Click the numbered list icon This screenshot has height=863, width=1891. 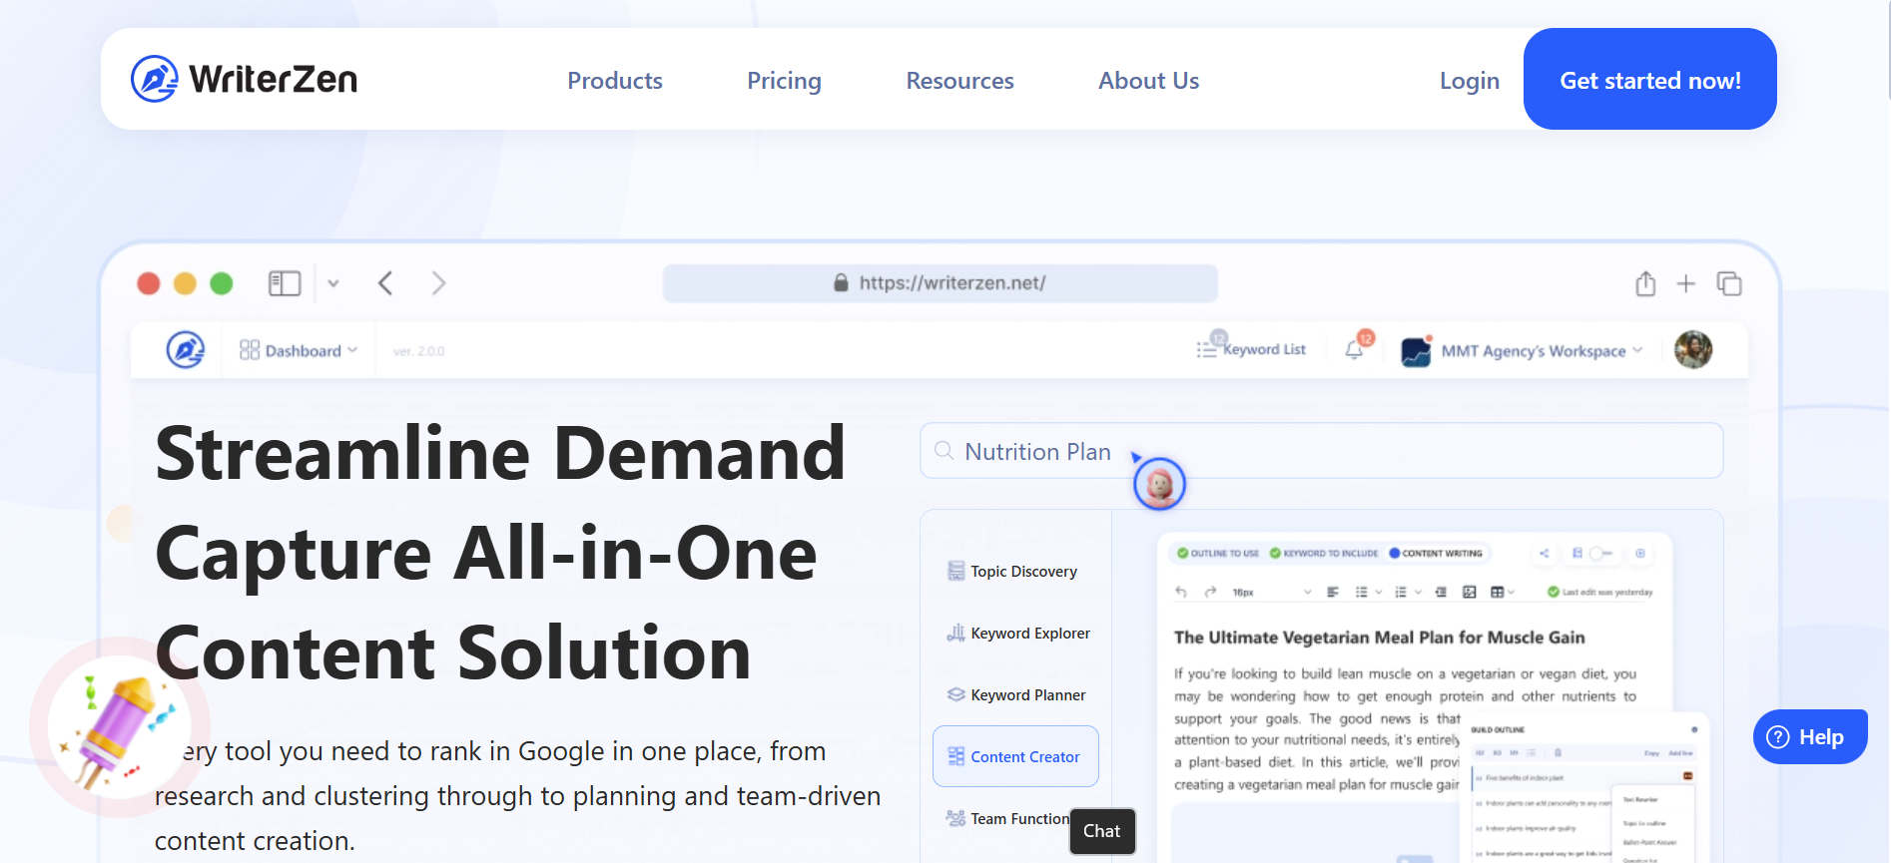[1401, 592]
